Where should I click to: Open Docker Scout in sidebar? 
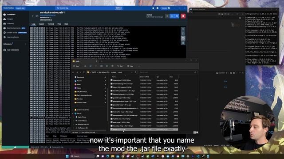(15, 33)
